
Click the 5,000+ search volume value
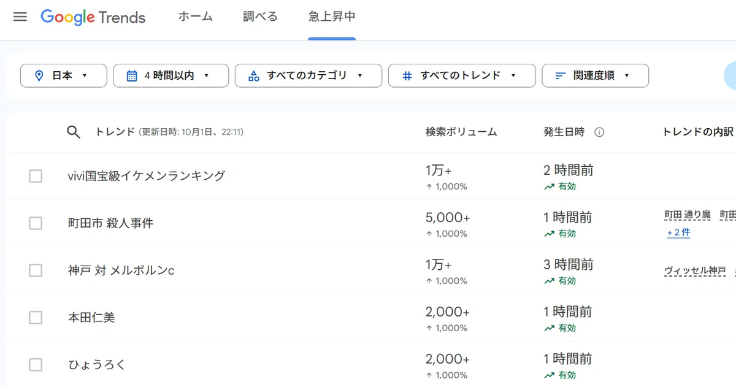click(448, 218)
